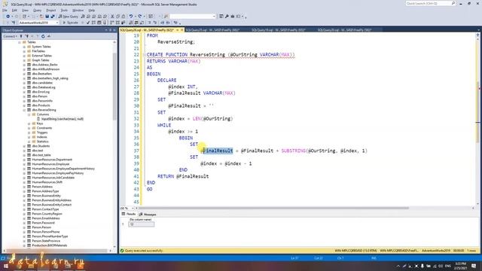
Task: Click the Parse checkmark icon
Action: 88,23
